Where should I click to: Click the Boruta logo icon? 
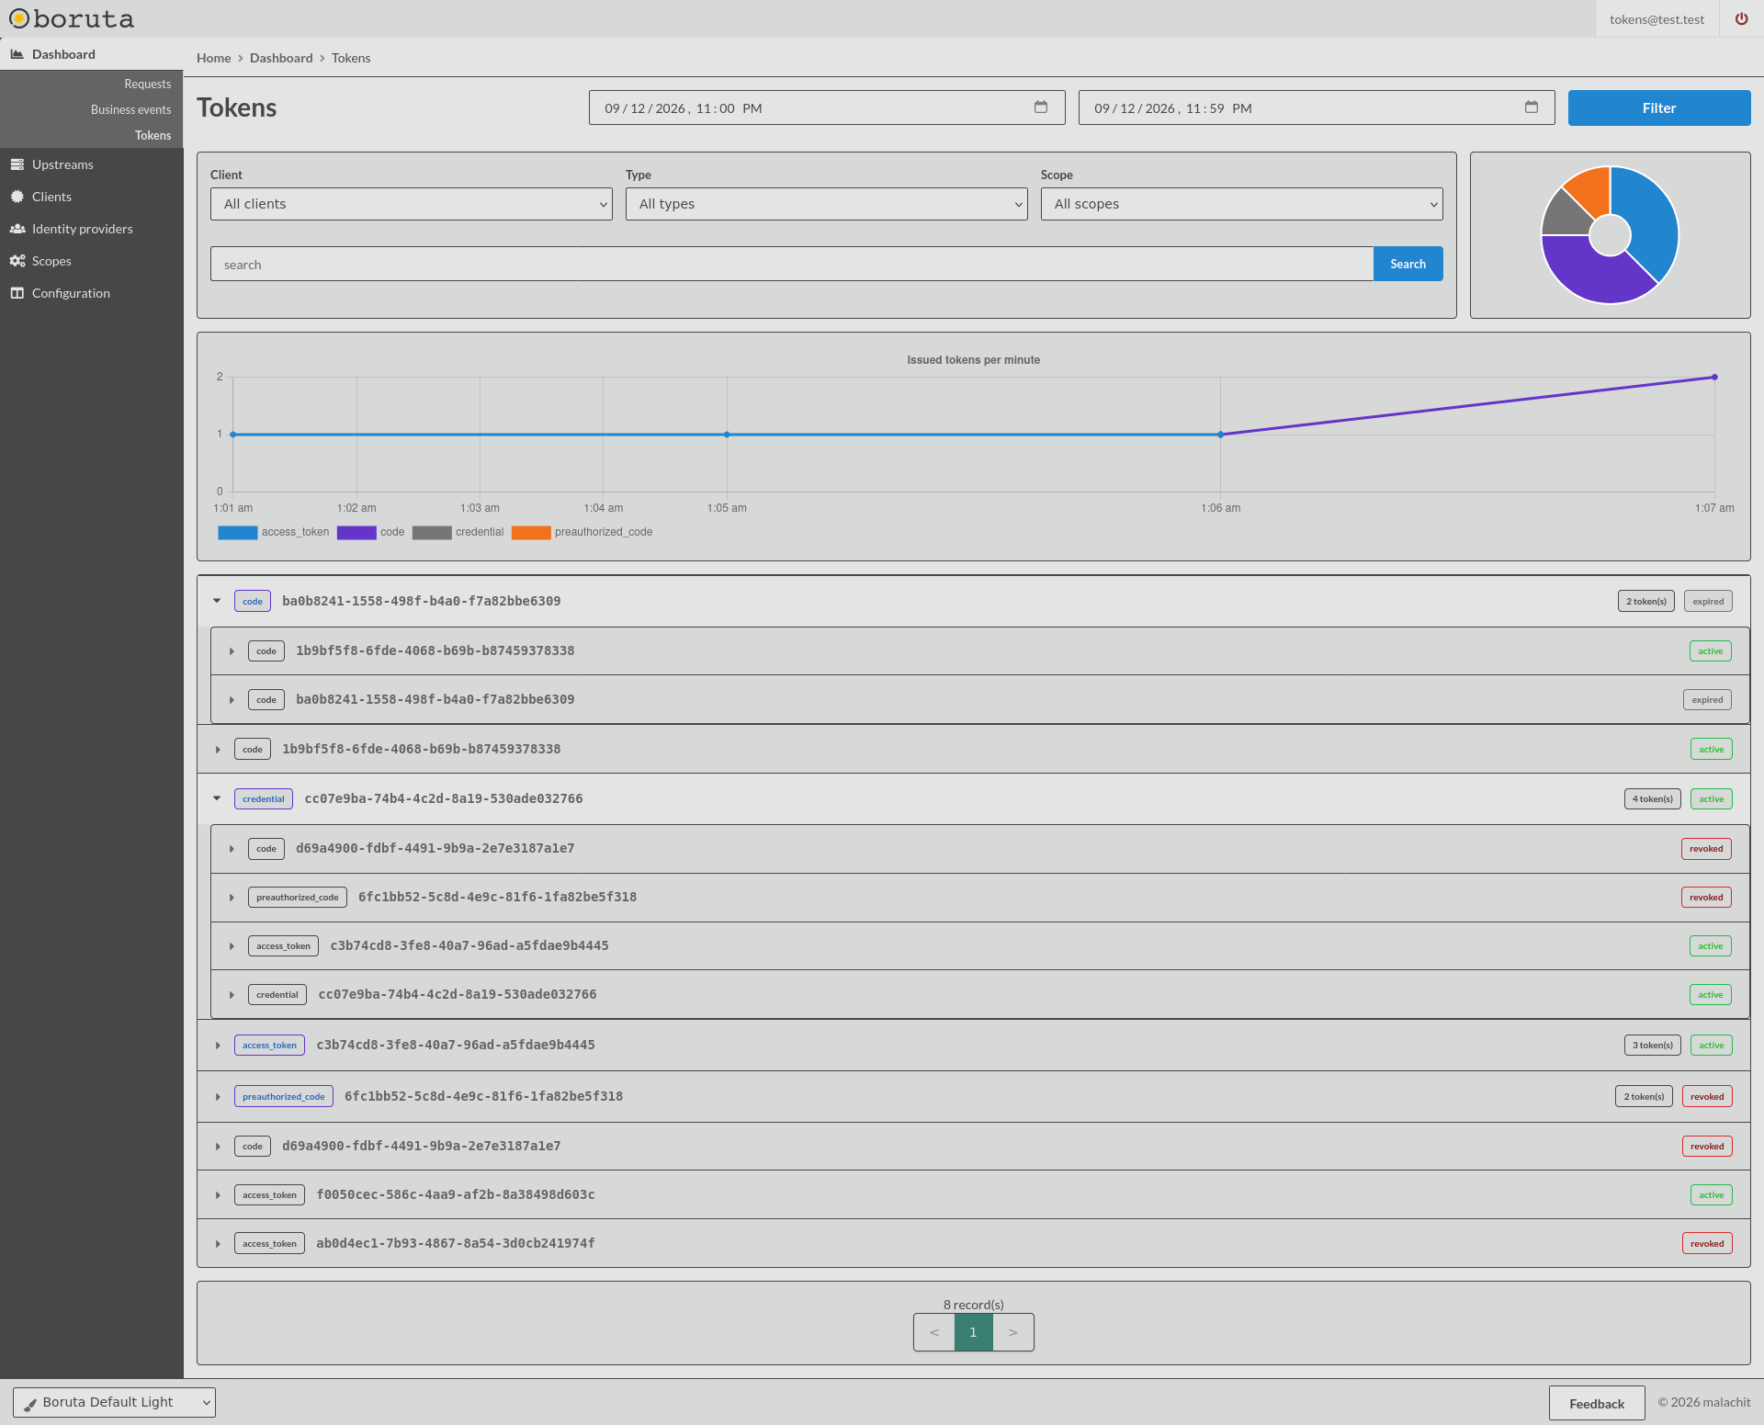[x=19, y=18]
